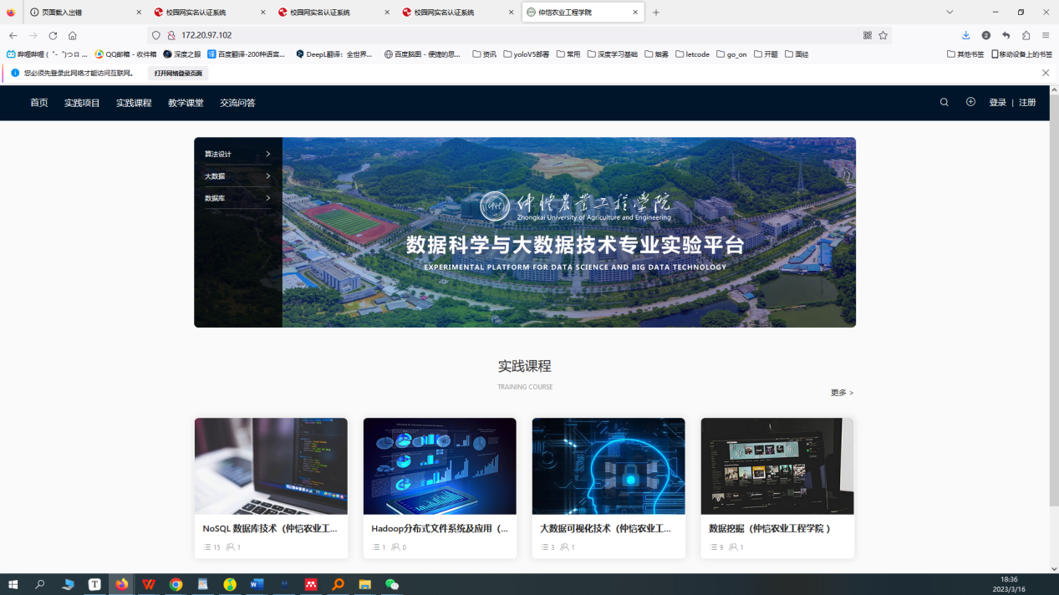Go to 教学课堂 in navigation bar

(x=186, y=103)
